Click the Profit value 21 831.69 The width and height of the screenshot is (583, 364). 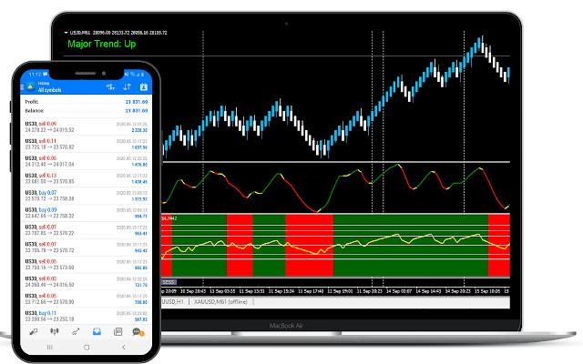(x=137, y=102)
